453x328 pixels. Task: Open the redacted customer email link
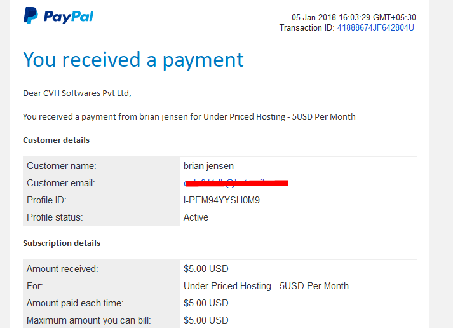(x=236, y=183)
